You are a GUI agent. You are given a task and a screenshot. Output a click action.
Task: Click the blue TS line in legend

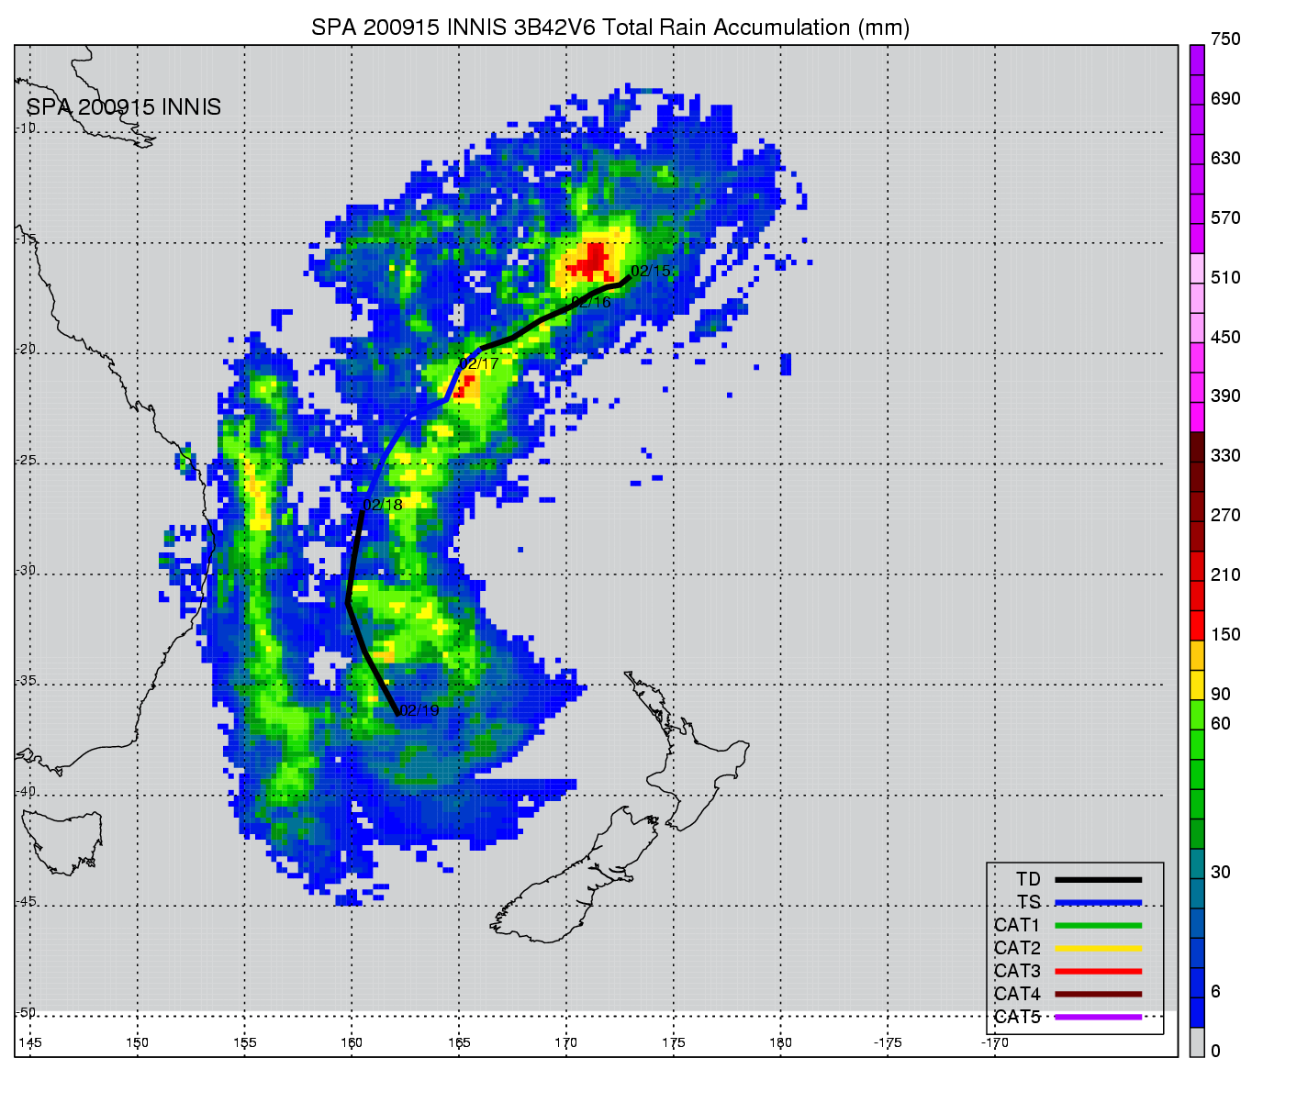[1098, 903]
